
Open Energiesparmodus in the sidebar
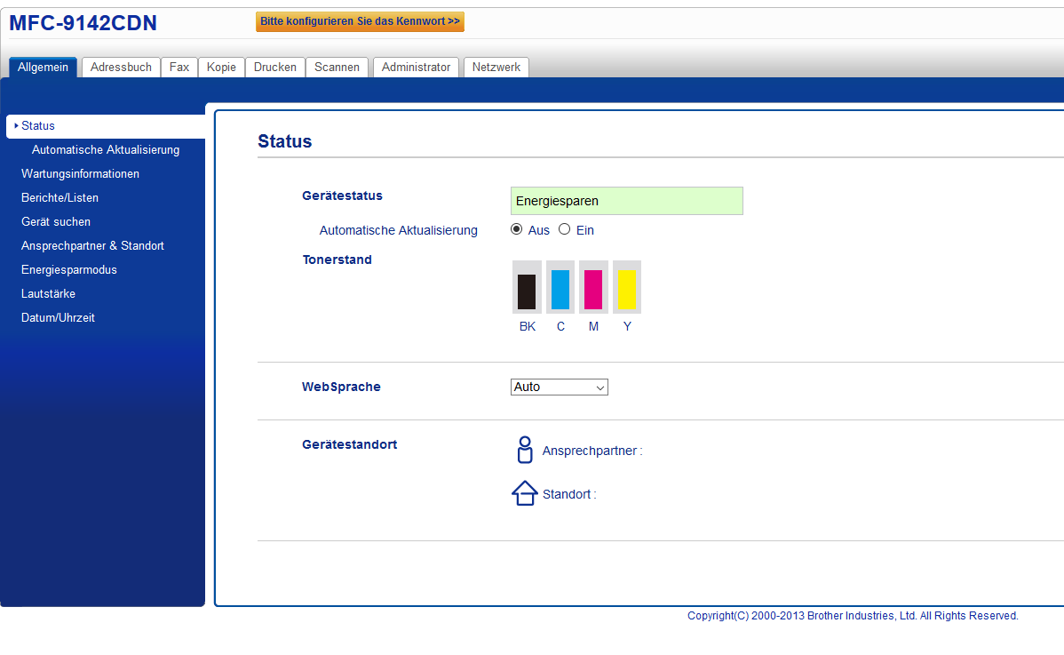(69, 269)
